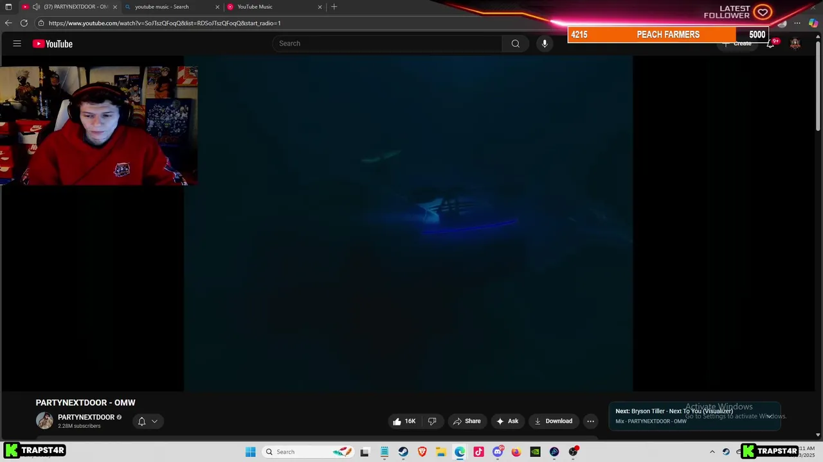Image resolution: width=823 pixels, height=462 pixels.
Task: Click the Create button
Action: coord(737,44)
